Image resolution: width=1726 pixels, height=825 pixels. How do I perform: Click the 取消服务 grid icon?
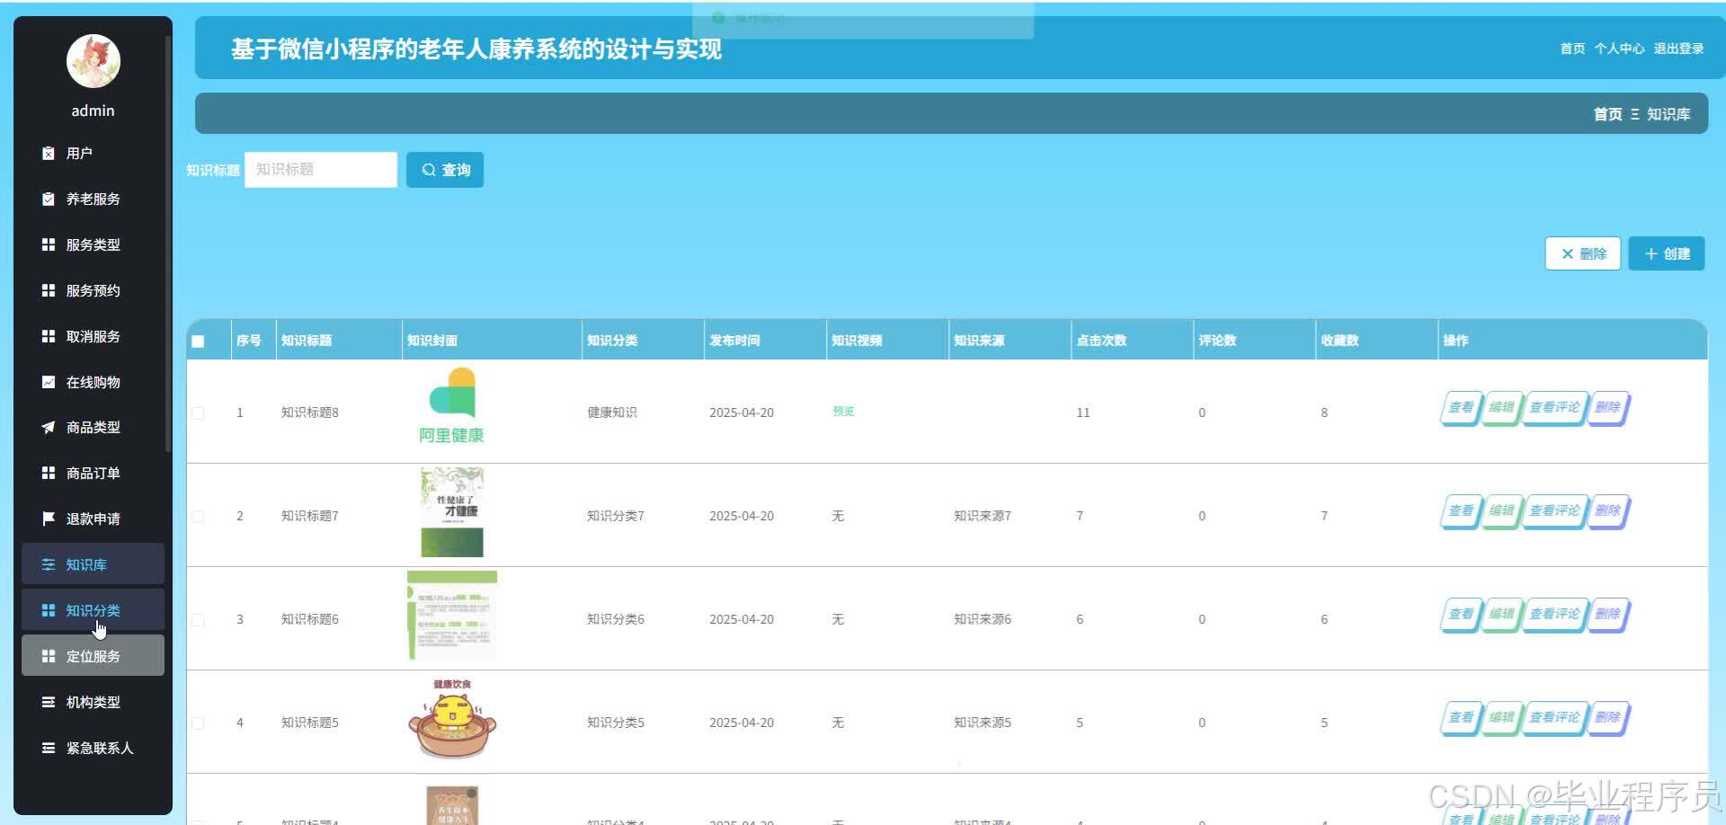click(x=49, y=336)
